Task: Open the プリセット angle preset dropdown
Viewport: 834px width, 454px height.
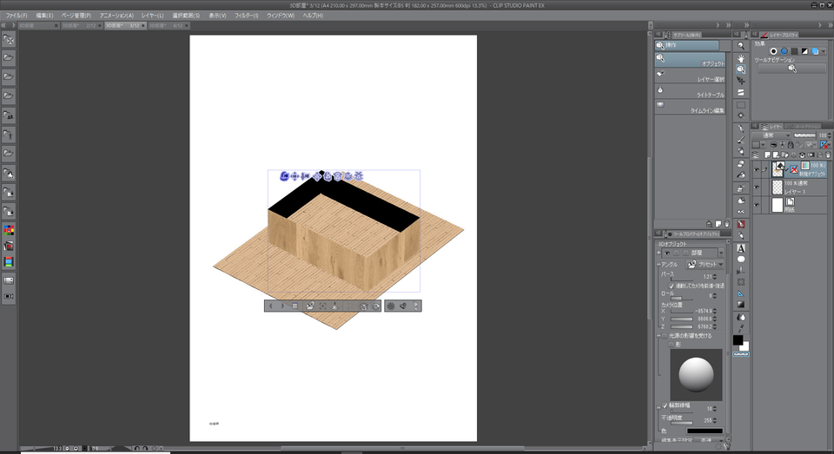Action: (704, 264)
